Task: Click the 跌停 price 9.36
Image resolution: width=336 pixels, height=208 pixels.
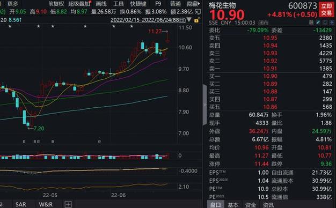Action: pos(326,164)
